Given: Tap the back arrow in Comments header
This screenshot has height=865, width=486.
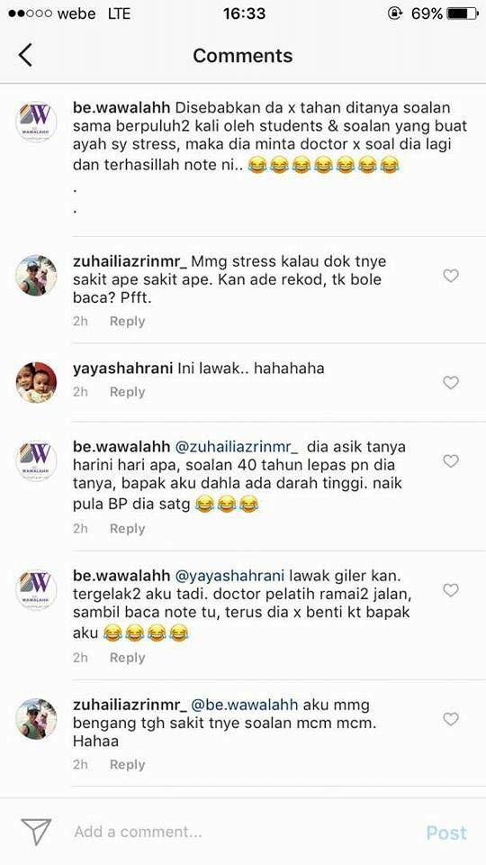Looking at the screenshot, I should pos(25,55).
